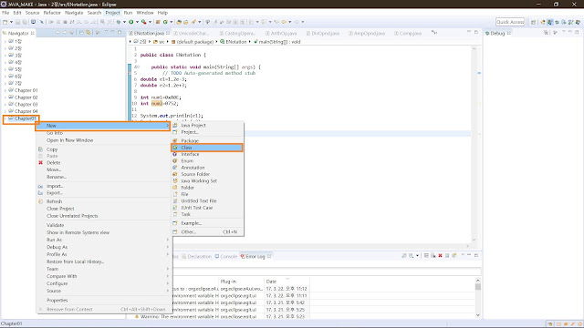Screen dimensions: 584x328
Task: Expand the Chapter 01 project tree node
Action: 5,90
